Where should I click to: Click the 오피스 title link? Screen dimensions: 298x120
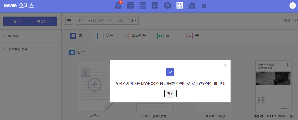tap(26, 6)
